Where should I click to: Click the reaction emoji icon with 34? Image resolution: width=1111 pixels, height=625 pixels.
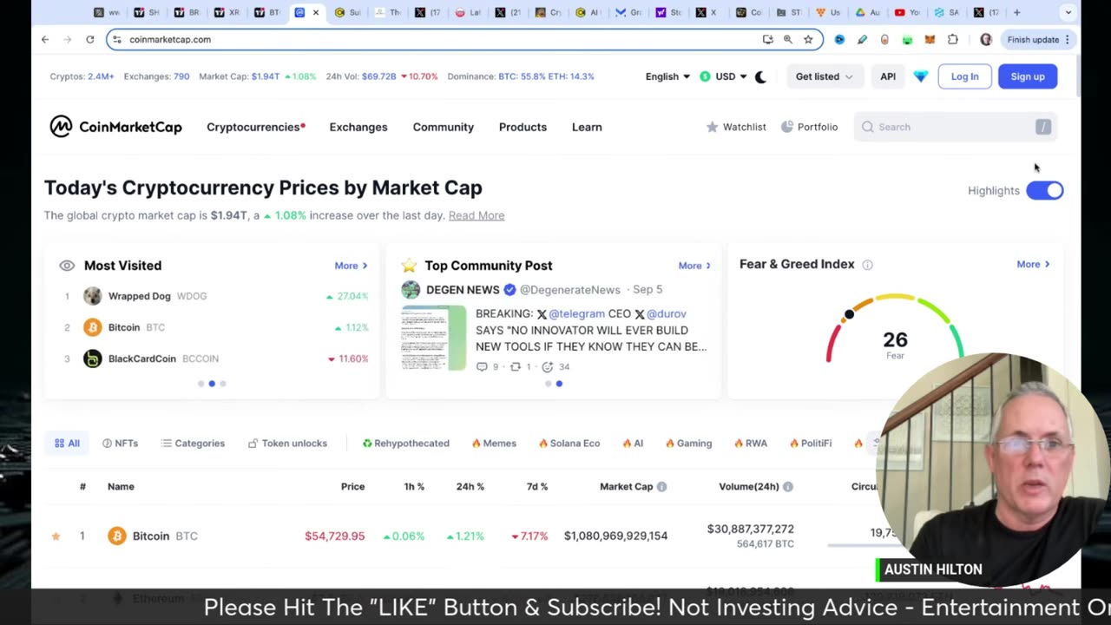(547, 366)
